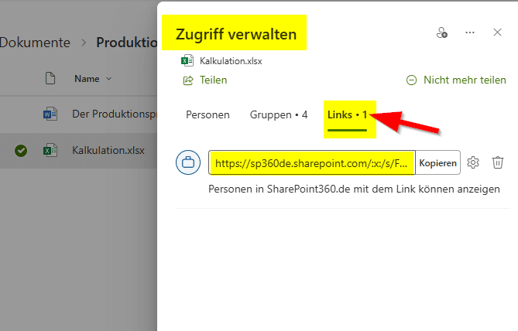The image size is (518, 331).
Task: Click the file type column header icon
Action: [x=50, y=78]
